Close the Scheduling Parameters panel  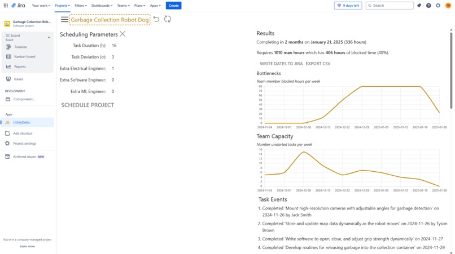pyautogui.click(x=123, y=34)
